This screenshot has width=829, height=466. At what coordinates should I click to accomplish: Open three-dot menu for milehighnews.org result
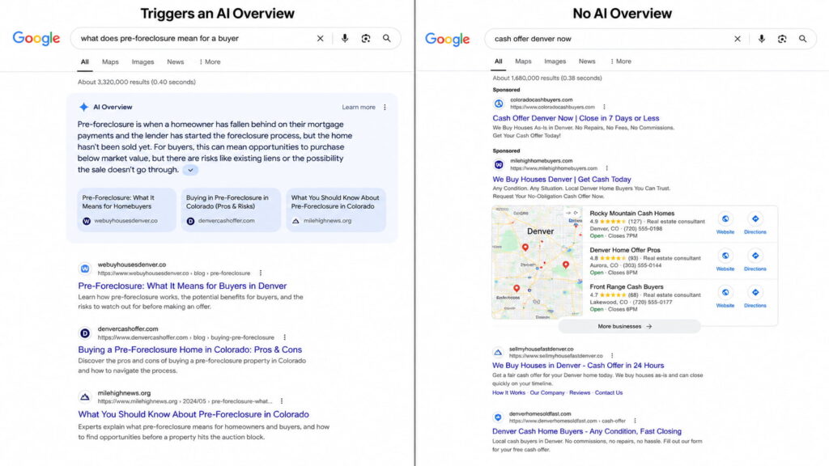click(x=281, y=401)
